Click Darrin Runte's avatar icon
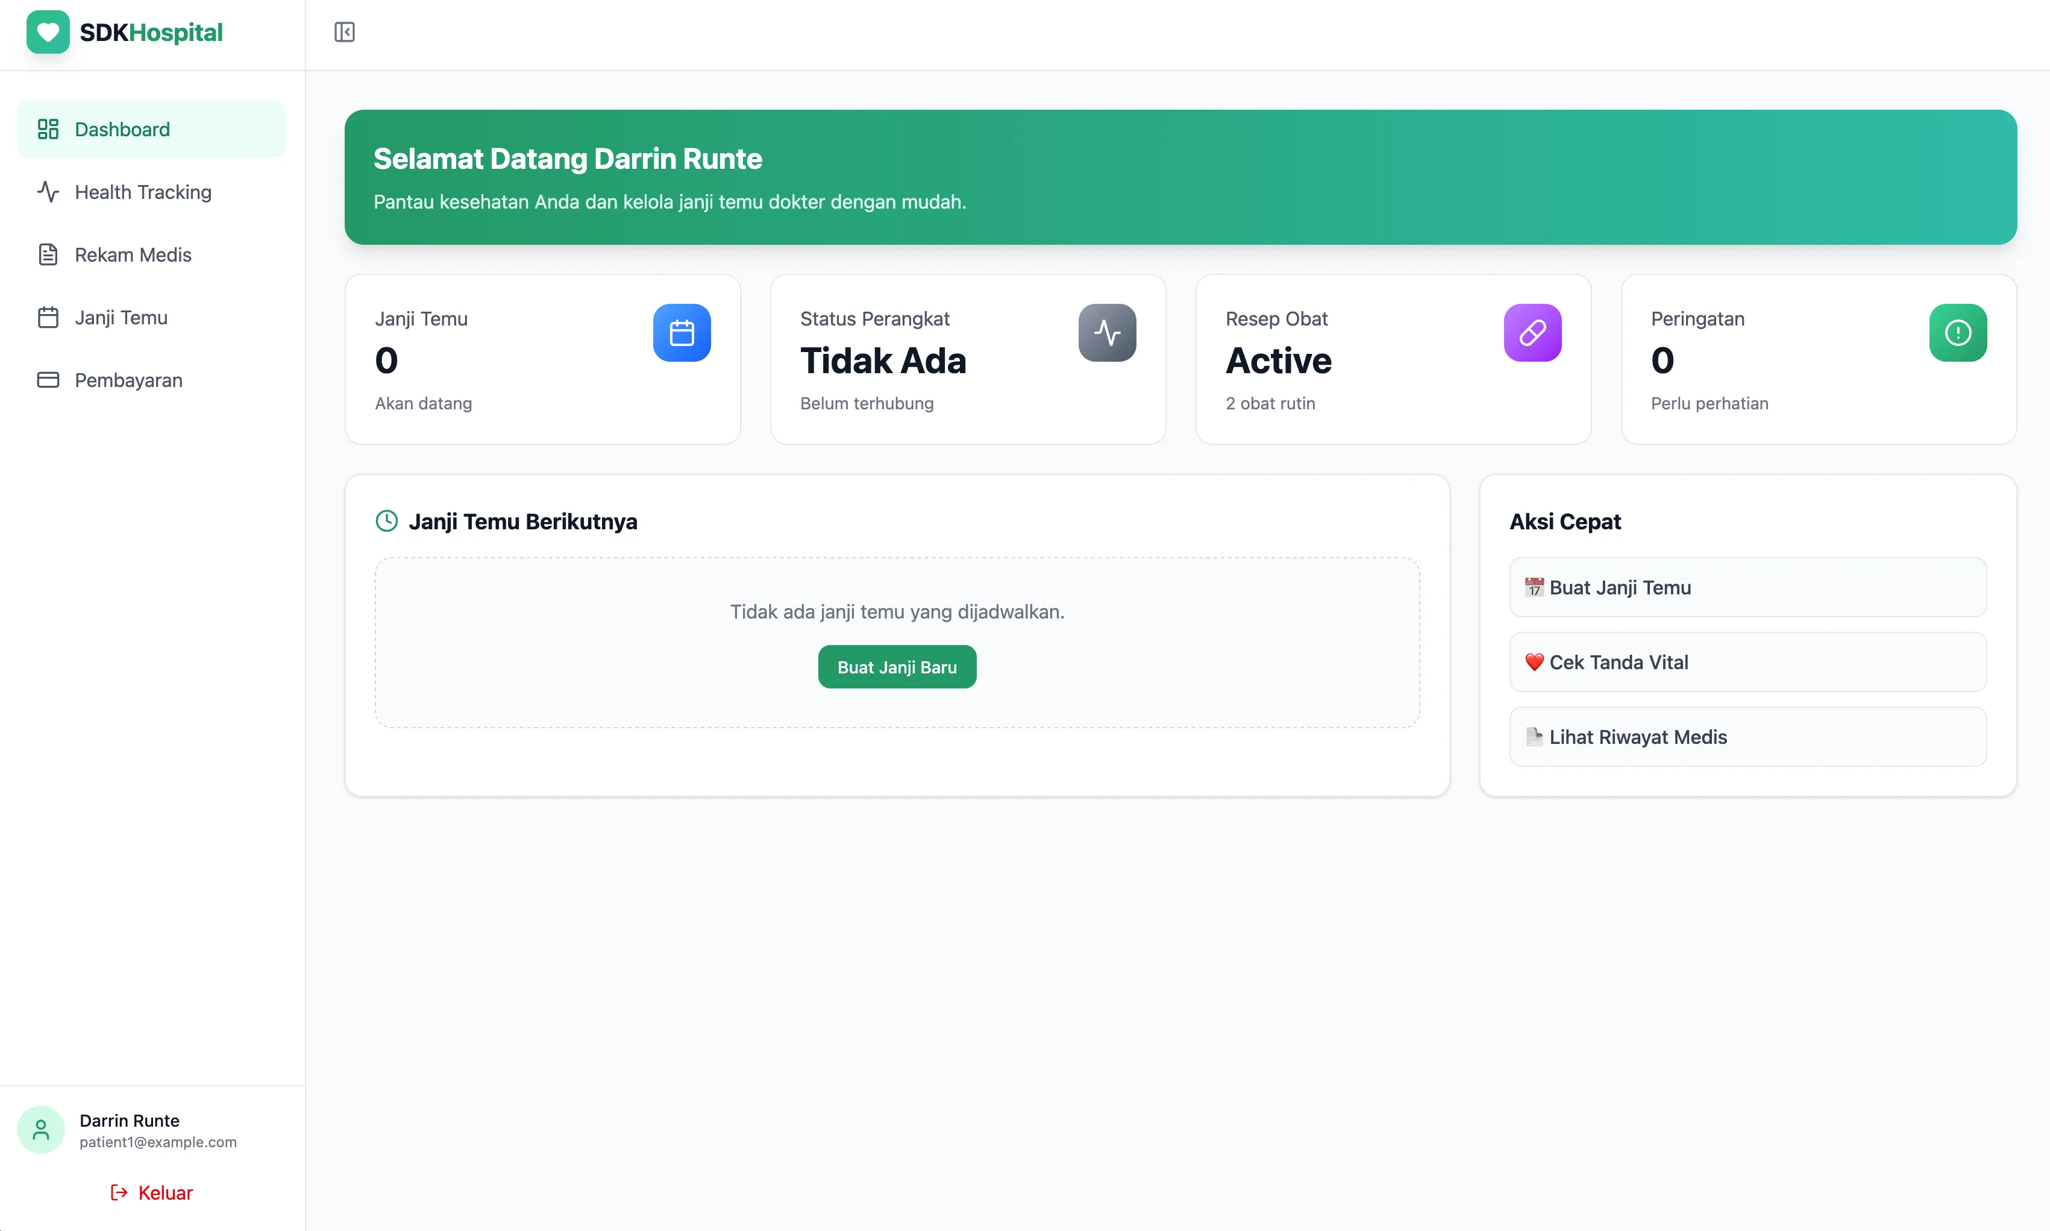This screenshot has height=1231, width=2050. tap(40, 1129)
